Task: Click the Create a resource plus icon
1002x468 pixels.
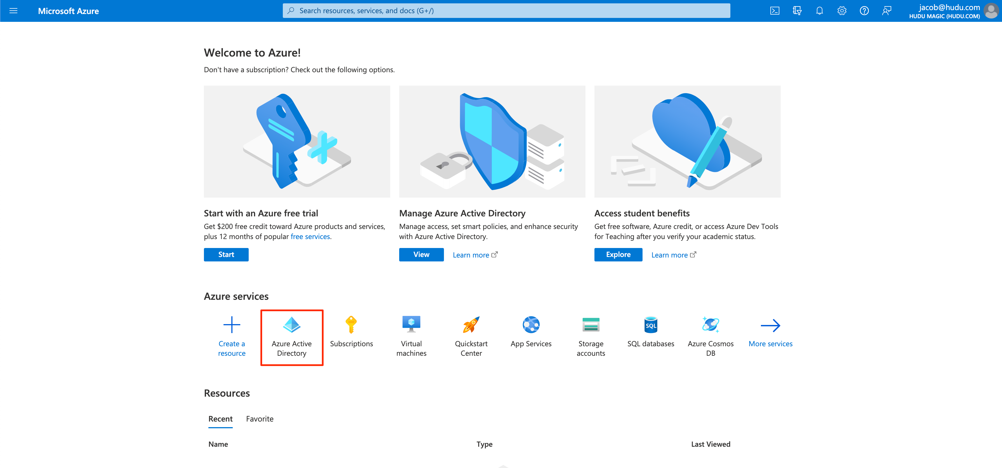Action: pos(231,325)
